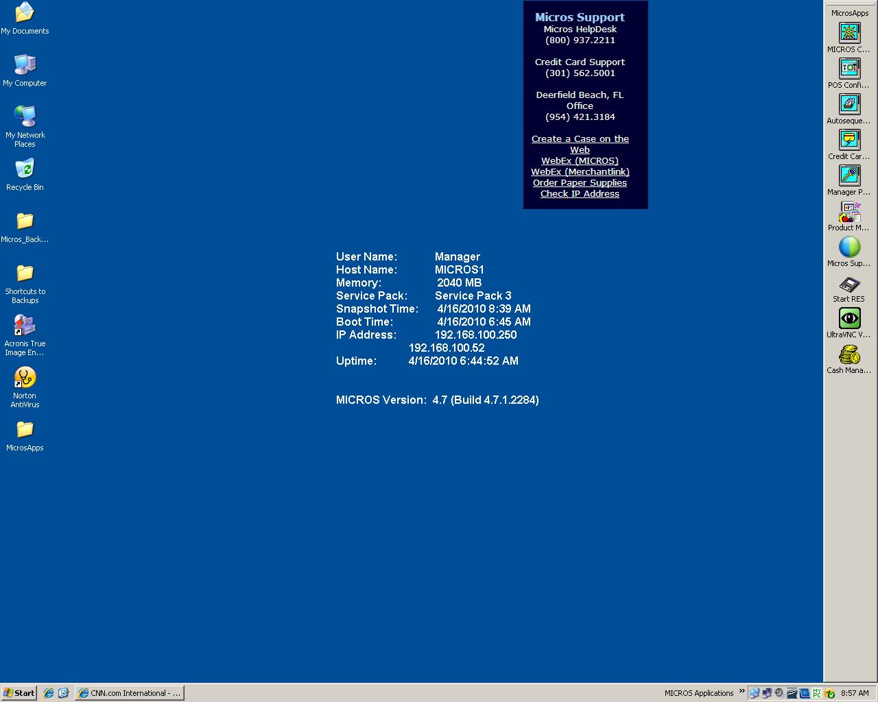Open the Shortcuts to Backups folder
This screenshot has width=878, height=702.
pyautogui.click(x=25, y=274)
